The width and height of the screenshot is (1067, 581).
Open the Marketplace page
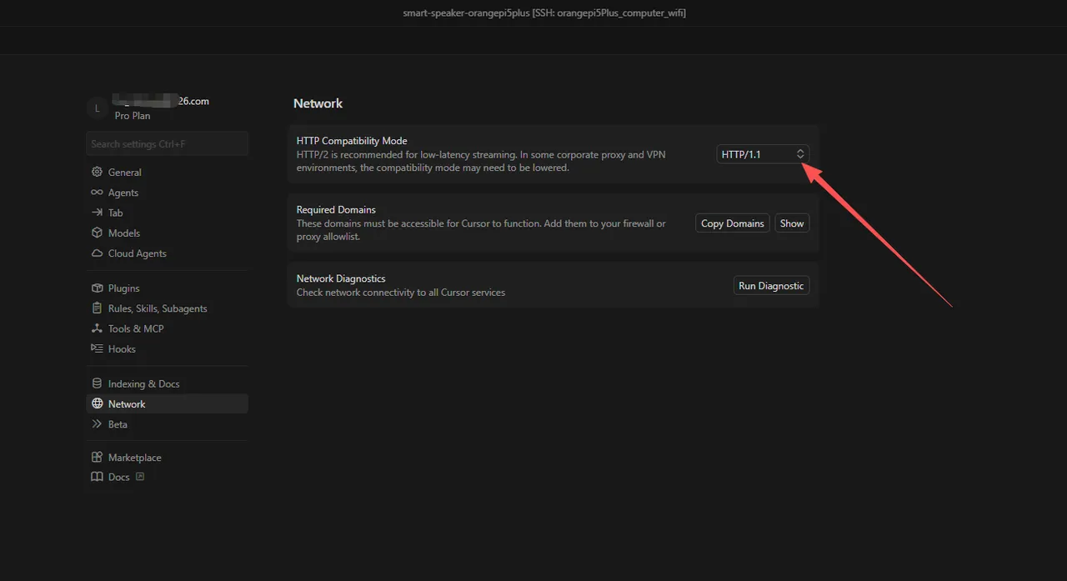pyautogui.click(x=167, y=458)
